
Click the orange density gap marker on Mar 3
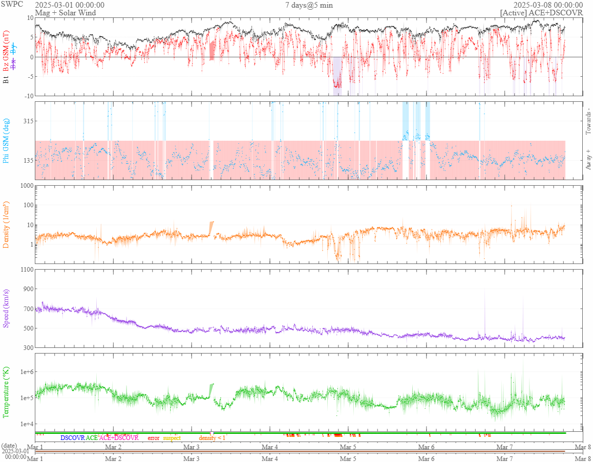coord(211,229)
